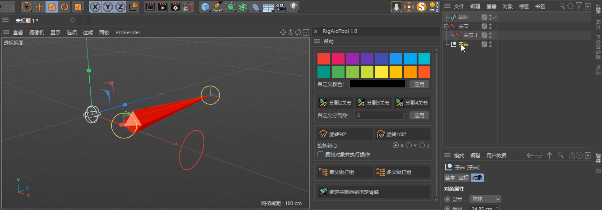Click the 旋转180° rotate button

[402, 134]
